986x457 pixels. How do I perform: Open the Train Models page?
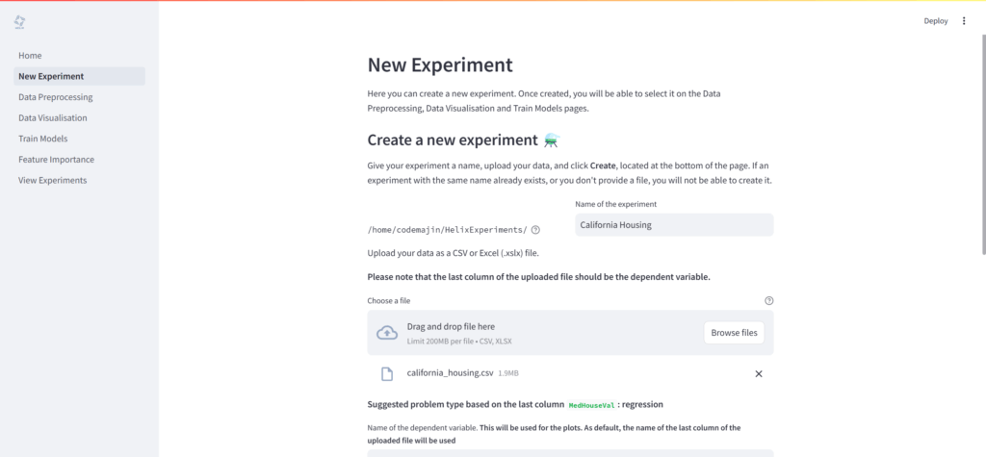(x=43, y=139)
